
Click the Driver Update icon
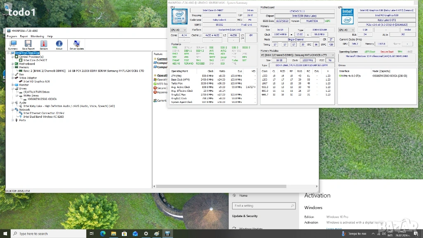tap(76, 45)
